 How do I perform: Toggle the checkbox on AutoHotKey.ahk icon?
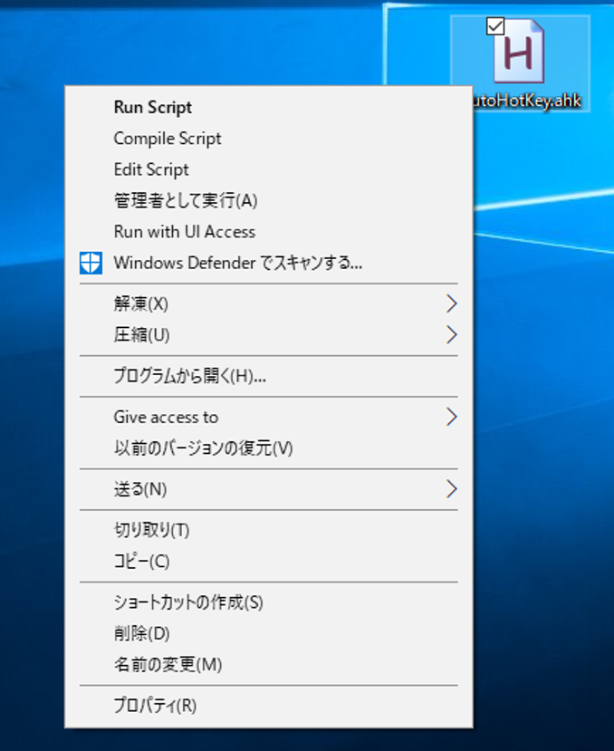(x=495, y=26)
